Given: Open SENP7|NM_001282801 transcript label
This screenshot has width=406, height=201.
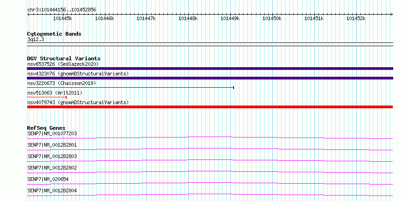Looking at the screenshot, I should (x=52, y=145).
